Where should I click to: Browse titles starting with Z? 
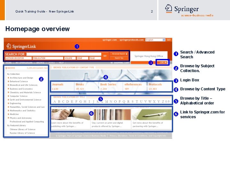tap(163, 102)
